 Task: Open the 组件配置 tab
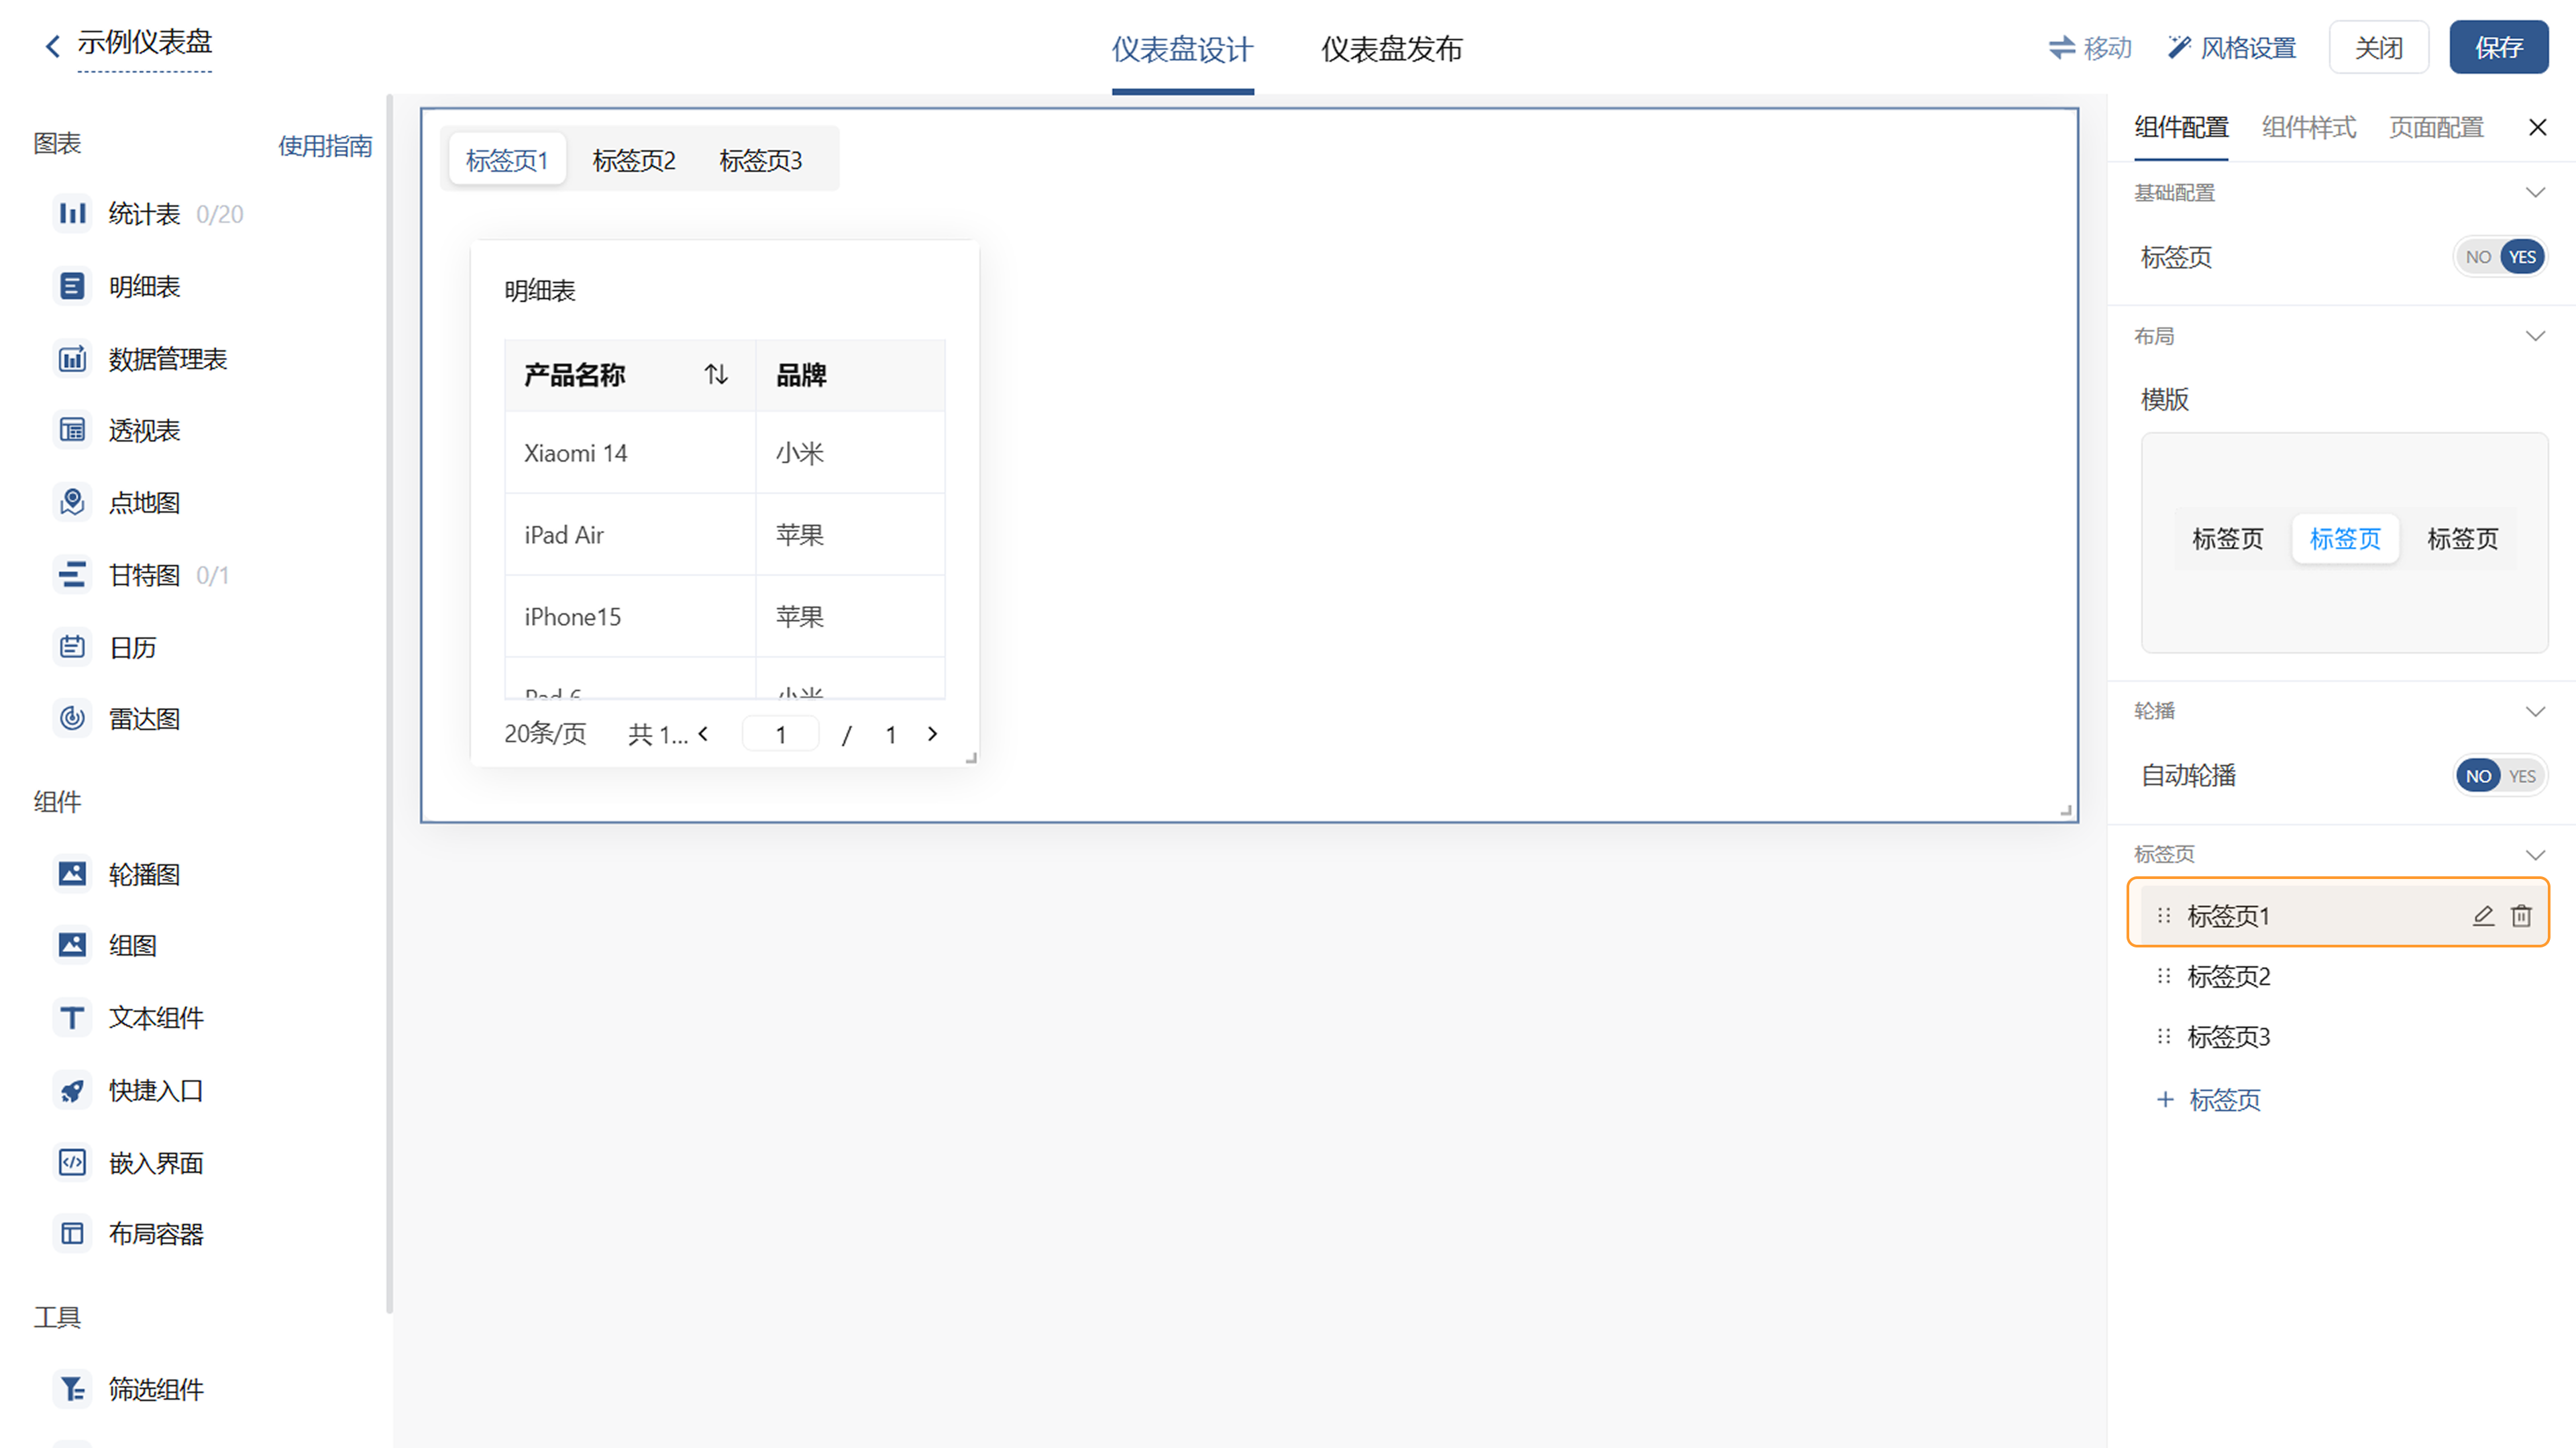[2181, 127]
